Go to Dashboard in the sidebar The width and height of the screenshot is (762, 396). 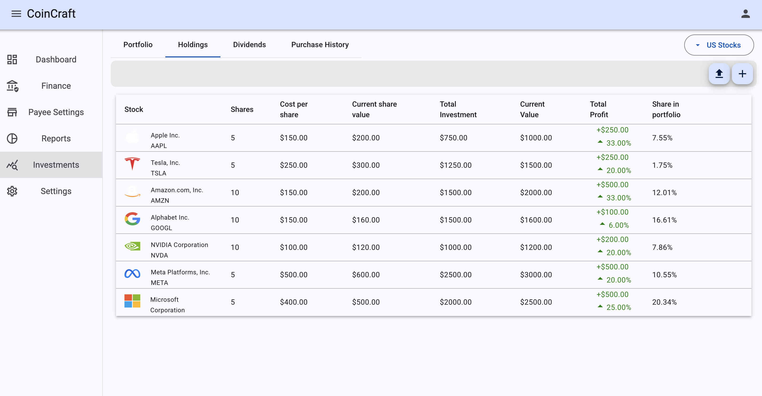pyautogui.click(x=51, y=59)
